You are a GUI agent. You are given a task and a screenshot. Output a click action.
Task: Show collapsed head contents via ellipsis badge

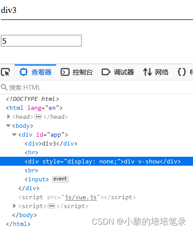click(38, 117)
